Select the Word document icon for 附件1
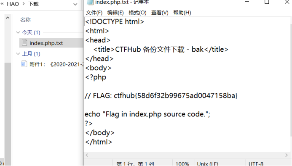Viewport: 292px width, 166px height. coord(24,64)
